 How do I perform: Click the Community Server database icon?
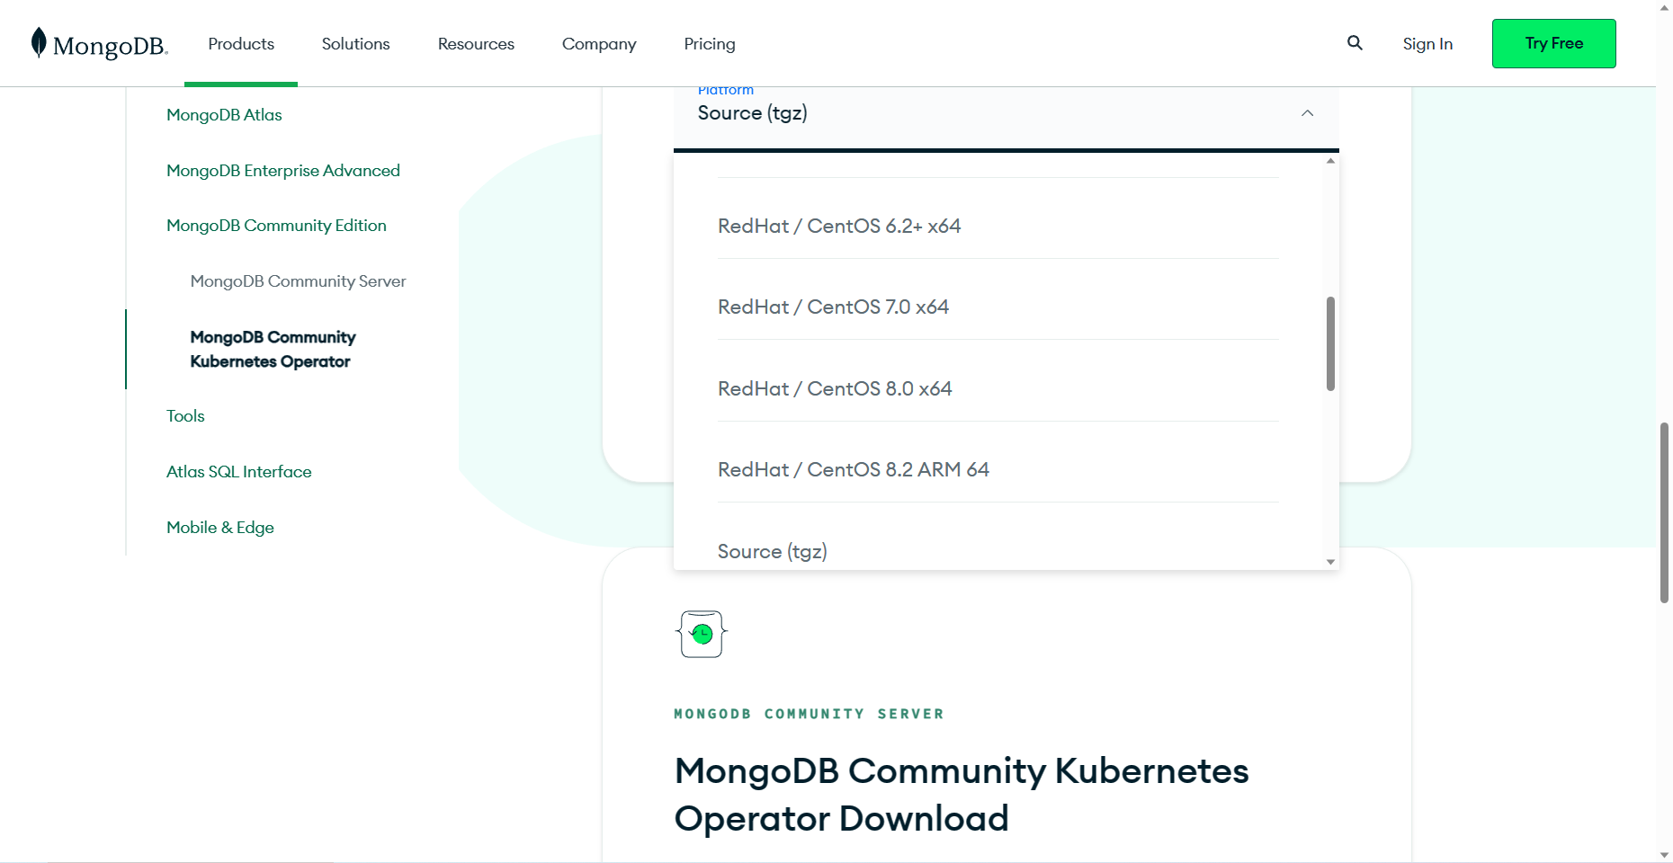coord(702,634)
